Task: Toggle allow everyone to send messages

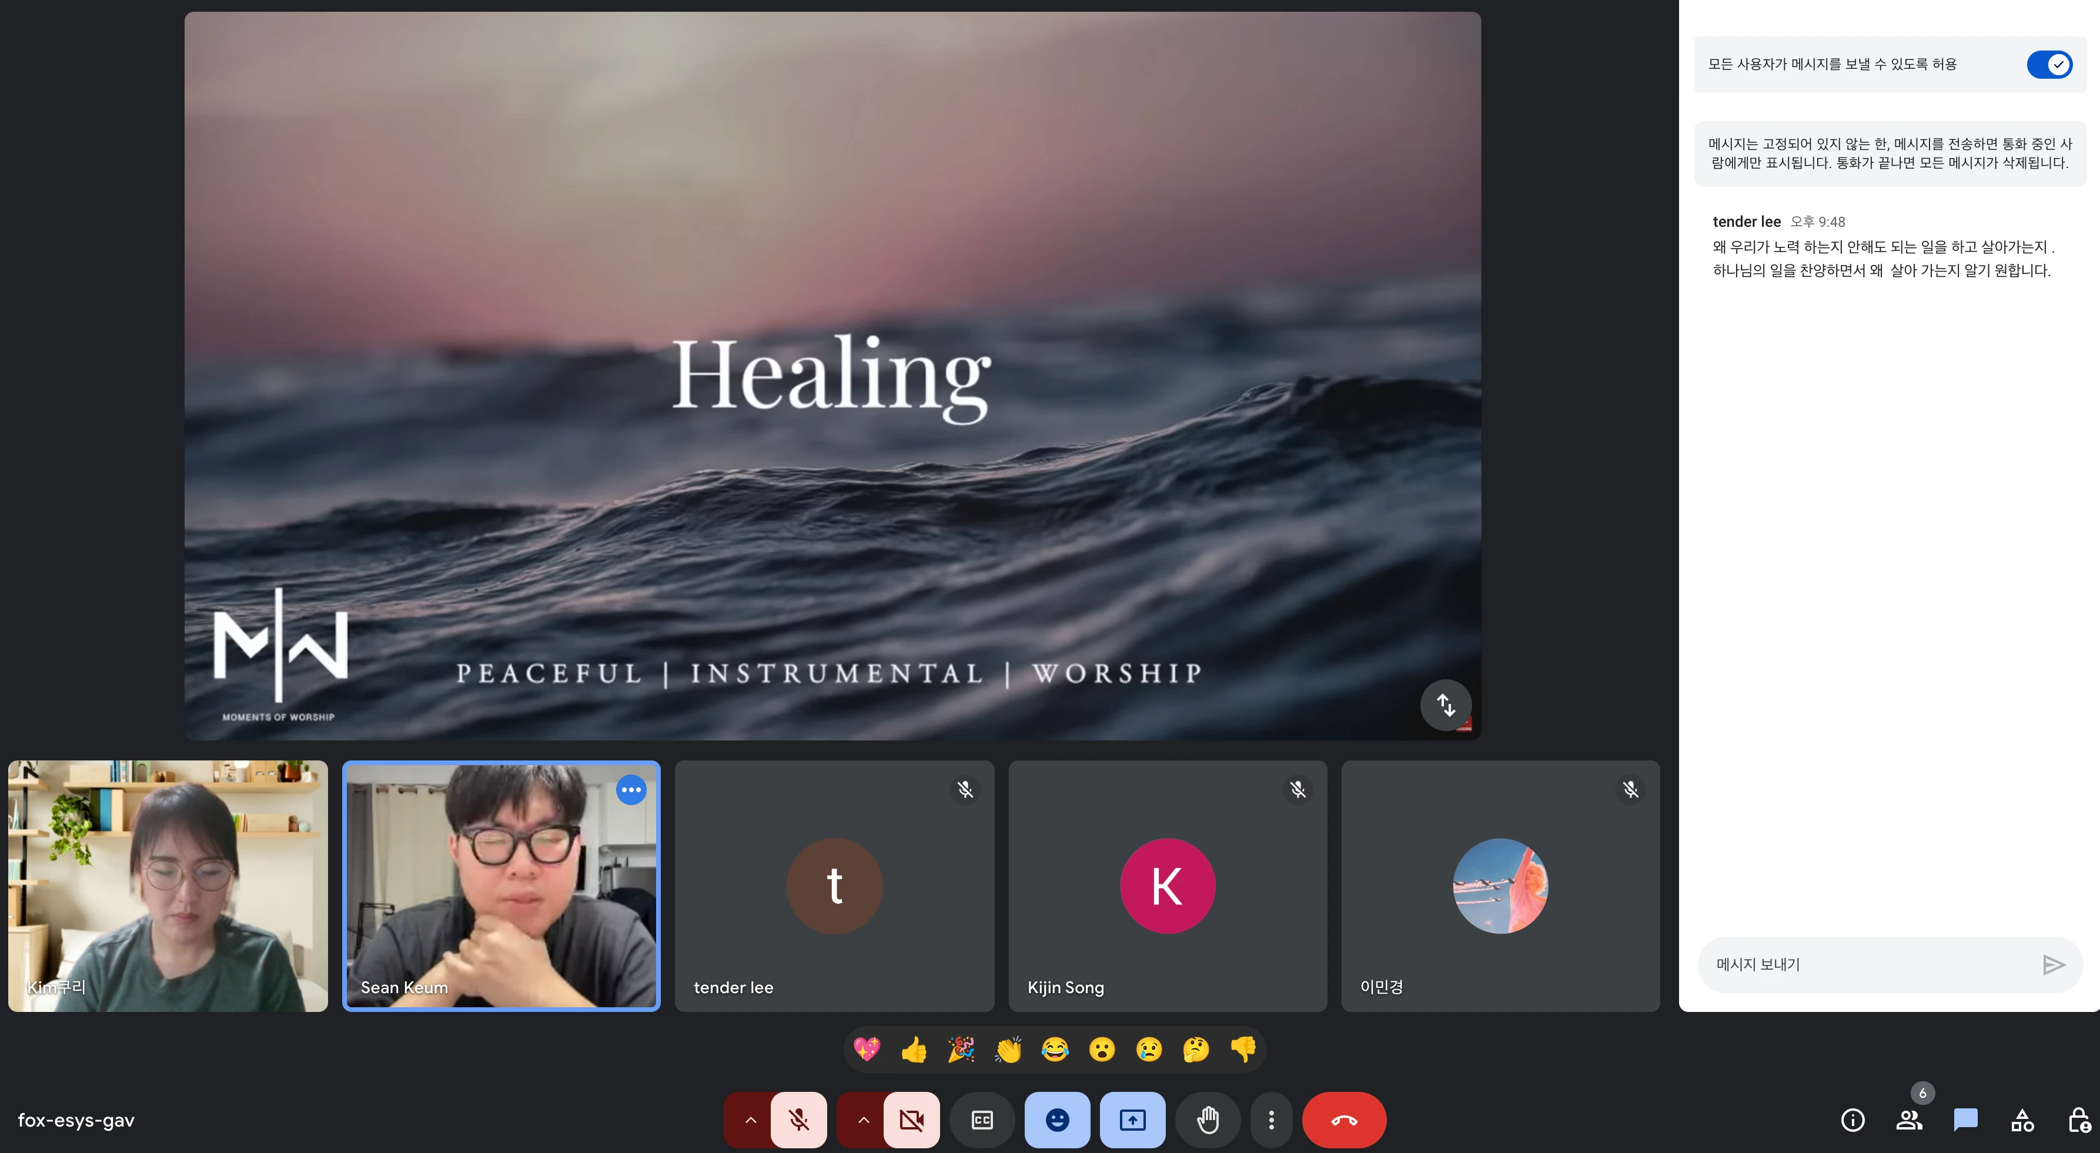Action: 2049,65
